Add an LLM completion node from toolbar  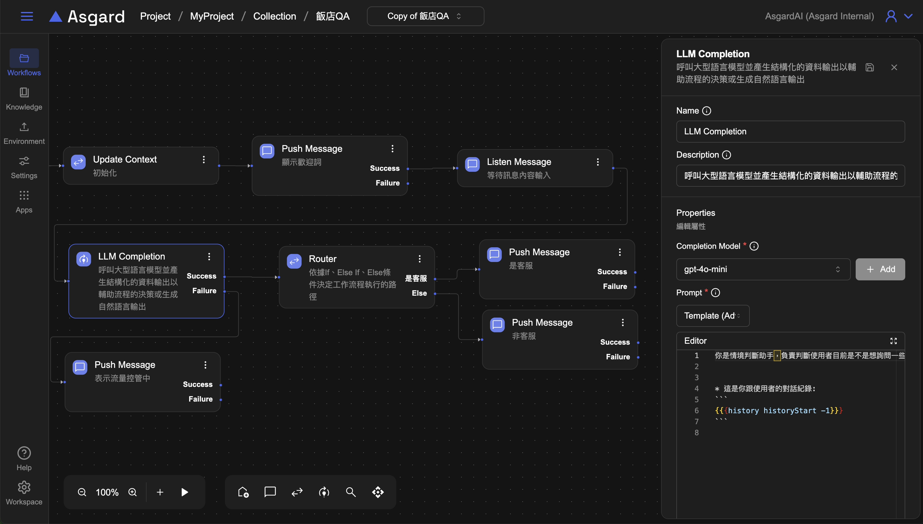click(x=324, y=492)
